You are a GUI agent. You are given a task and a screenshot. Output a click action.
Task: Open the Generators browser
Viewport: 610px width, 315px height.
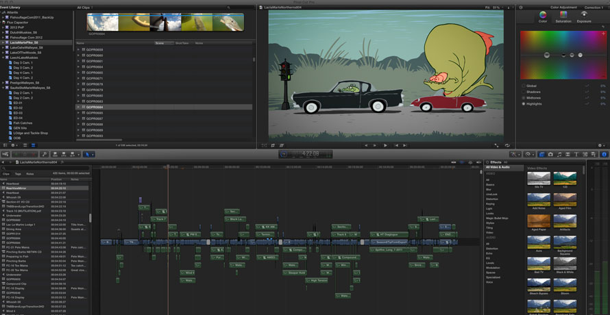pyautogui.click(x=585, y=154)
